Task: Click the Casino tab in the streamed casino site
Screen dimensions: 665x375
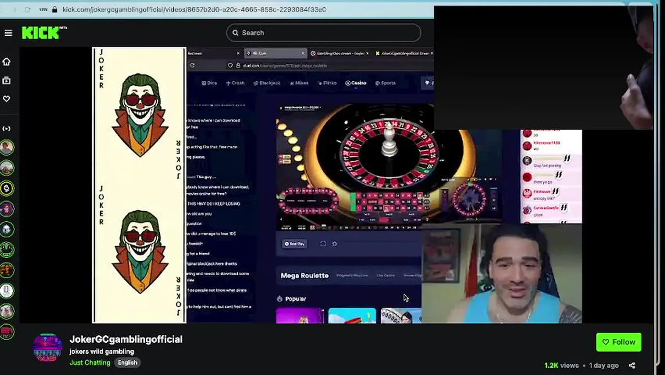Action: pos(356,83)
